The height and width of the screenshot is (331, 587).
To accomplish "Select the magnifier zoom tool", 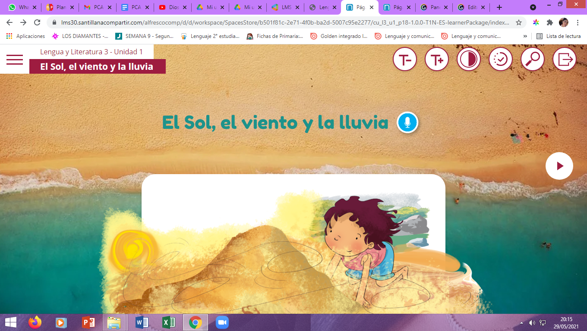I will point(532,59).
